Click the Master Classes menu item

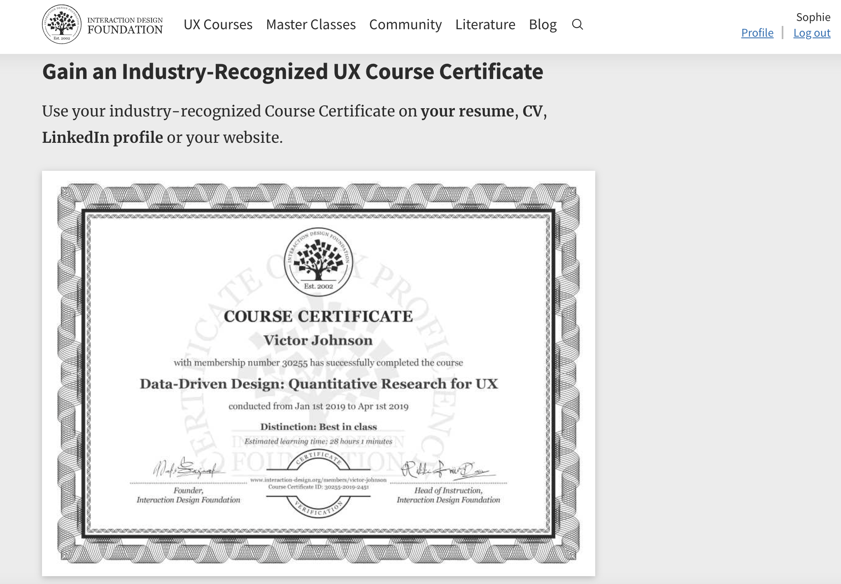tap(311, 23)
